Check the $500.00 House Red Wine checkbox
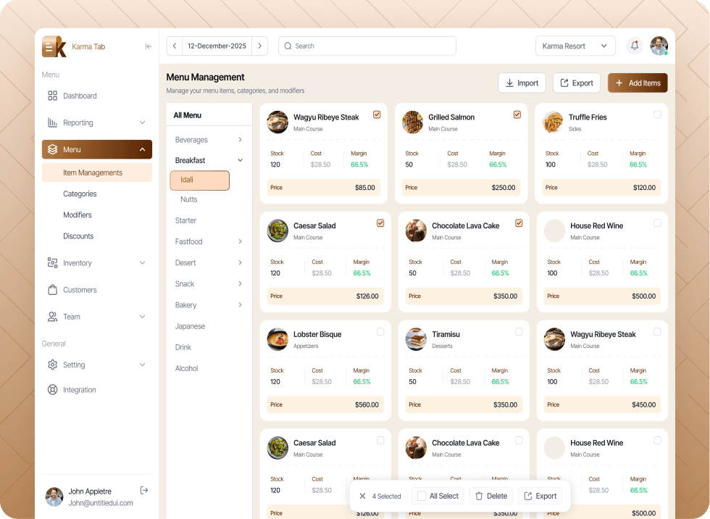This screenshot has width=710, height=519. tap(657, 223)
